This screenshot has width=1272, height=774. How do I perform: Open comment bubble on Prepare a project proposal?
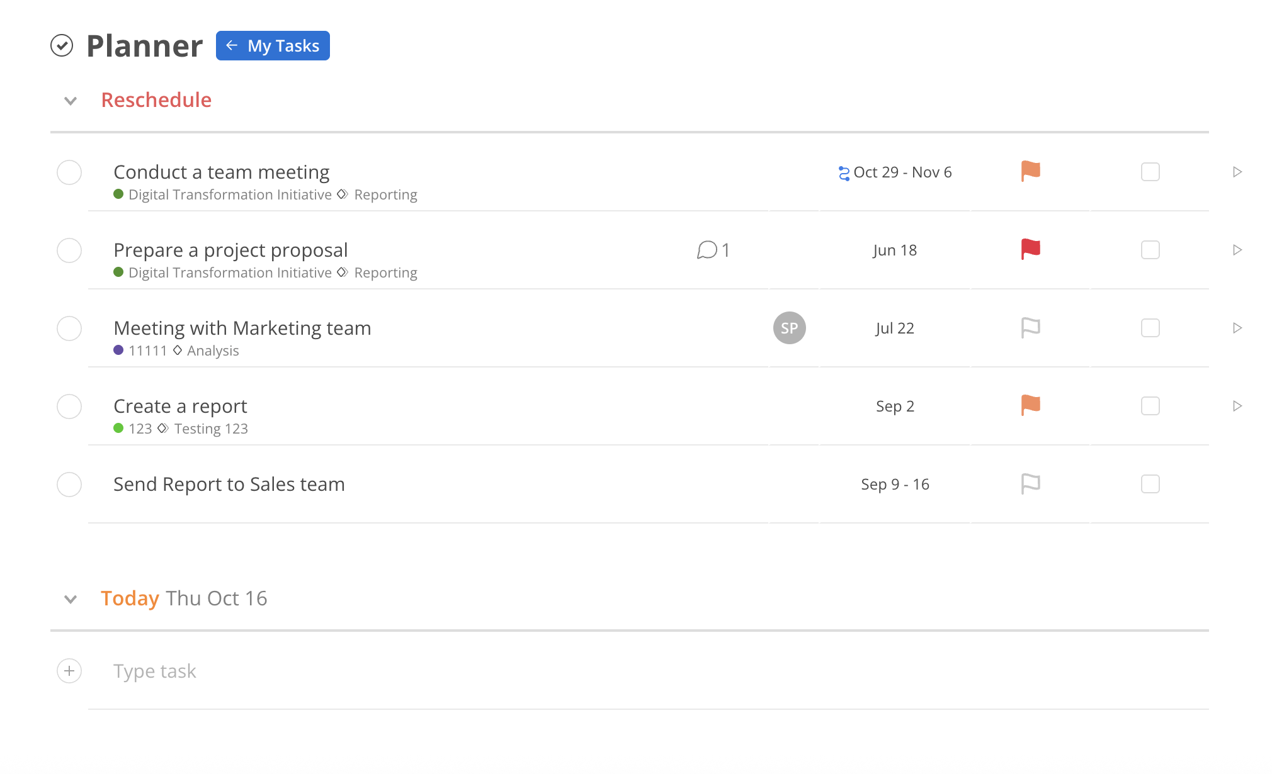pyautogui.click(x=708, y=250)
